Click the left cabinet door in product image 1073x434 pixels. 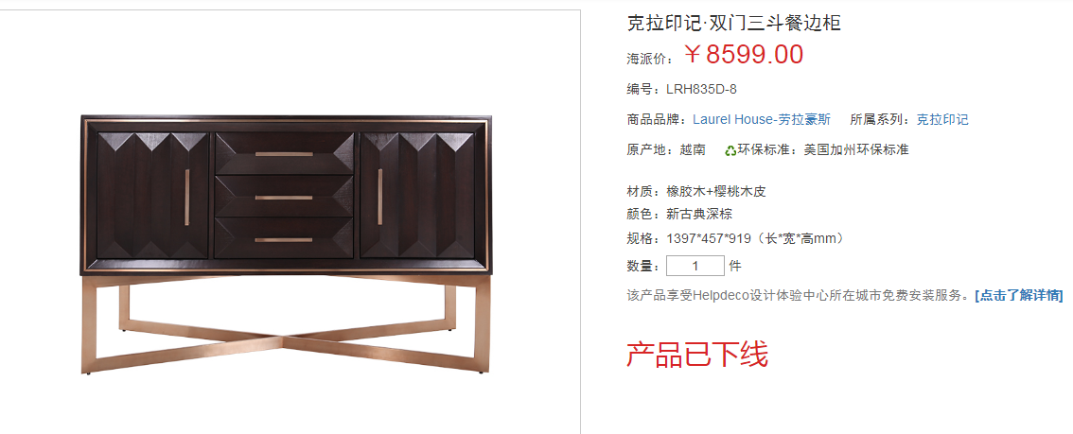152,196
